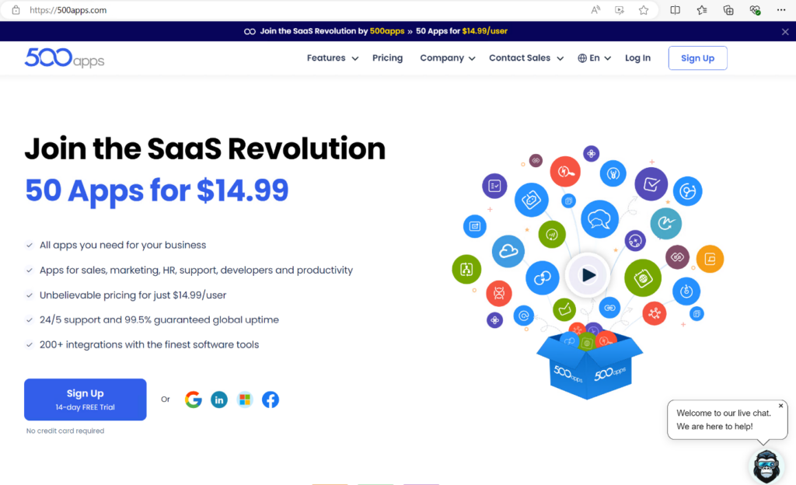Screen dimensions: 796x485
Task: Sign up with the Facebook icon
Action: 271,400
